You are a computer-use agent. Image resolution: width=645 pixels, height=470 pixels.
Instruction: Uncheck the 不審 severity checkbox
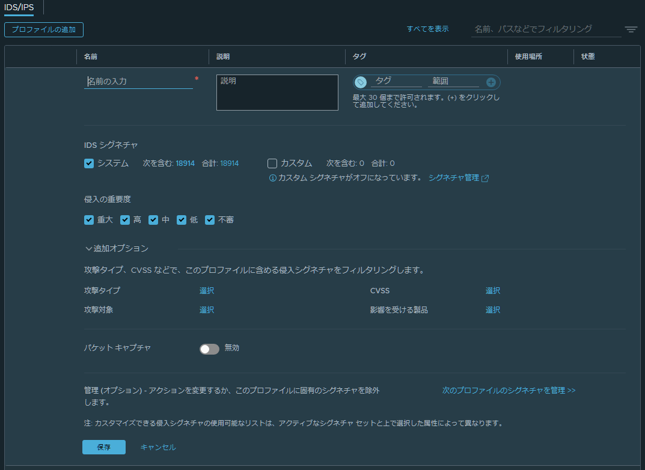(x=210, y=220)
